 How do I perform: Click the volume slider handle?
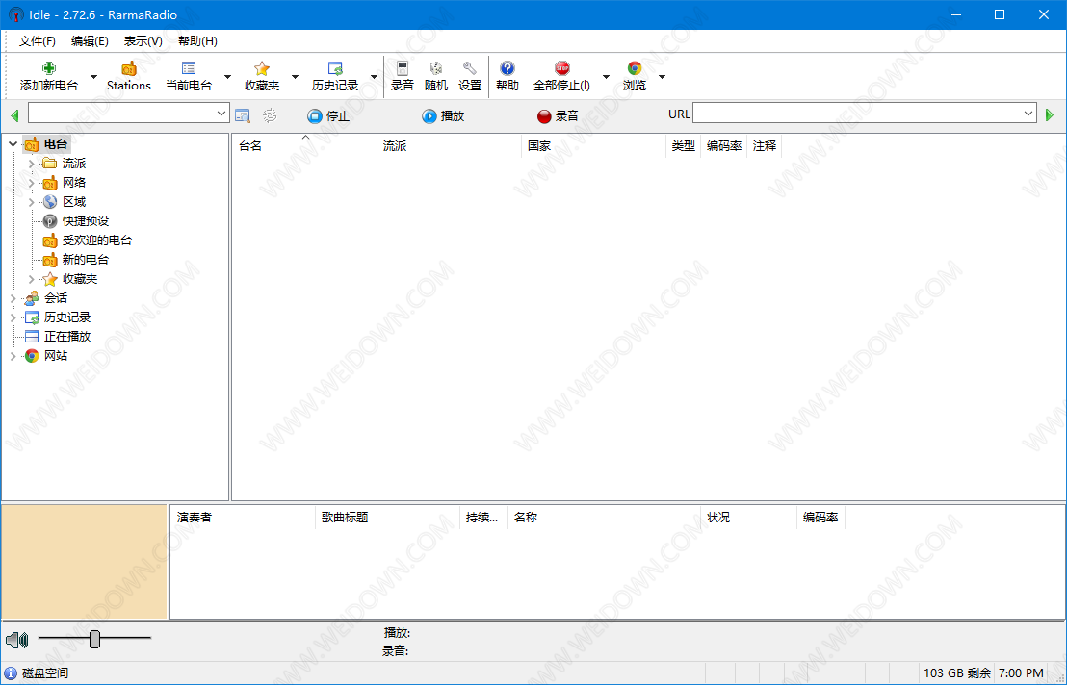click(x=94, y=639)
